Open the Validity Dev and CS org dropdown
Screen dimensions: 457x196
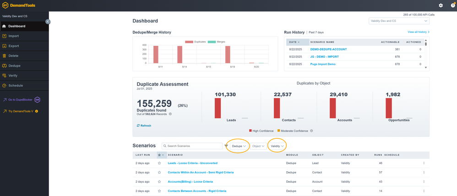tap(399, 21)
